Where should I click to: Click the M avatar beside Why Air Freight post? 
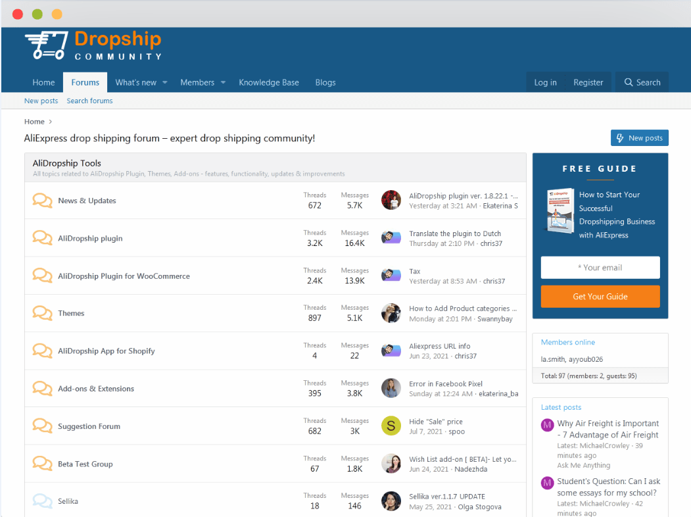(547, 425)
